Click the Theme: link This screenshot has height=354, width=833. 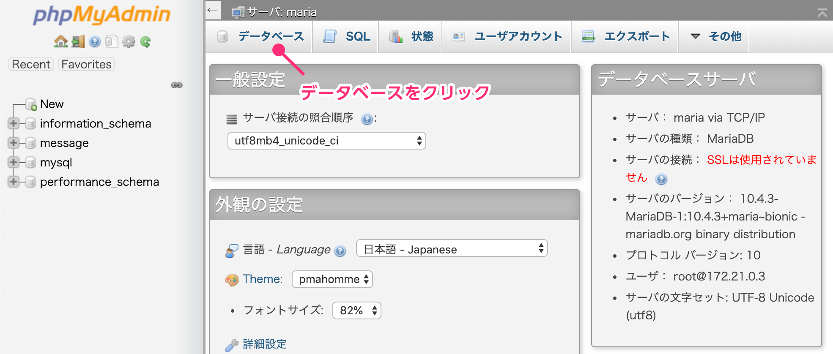coord(263,279)
